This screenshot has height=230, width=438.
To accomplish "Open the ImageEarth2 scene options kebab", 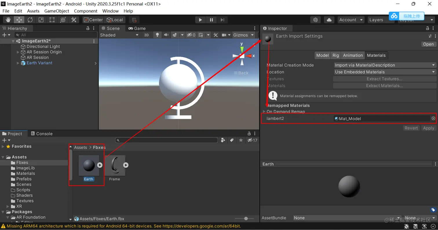I will tap(94, 41).
